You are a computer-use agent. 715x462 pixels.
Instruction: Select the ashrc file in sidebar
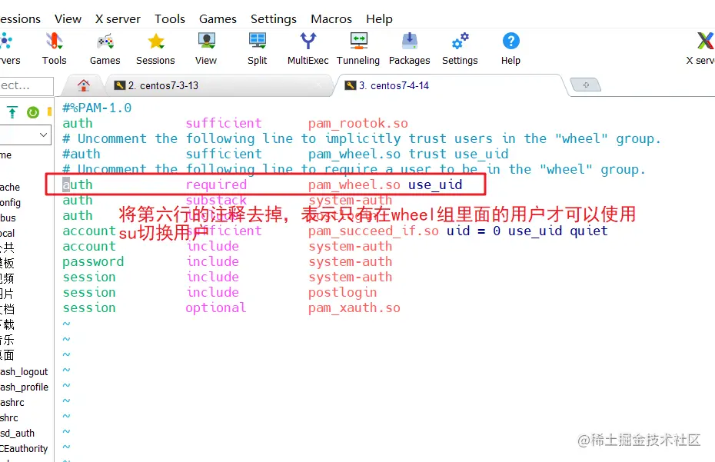point(12,402)
